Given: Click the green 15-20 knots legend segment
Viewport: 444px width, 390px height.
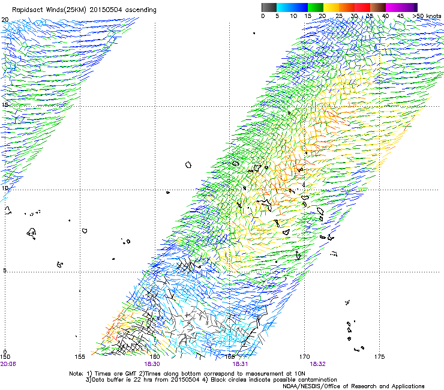Looking at the screenshot, I should (x=316, y=7).
